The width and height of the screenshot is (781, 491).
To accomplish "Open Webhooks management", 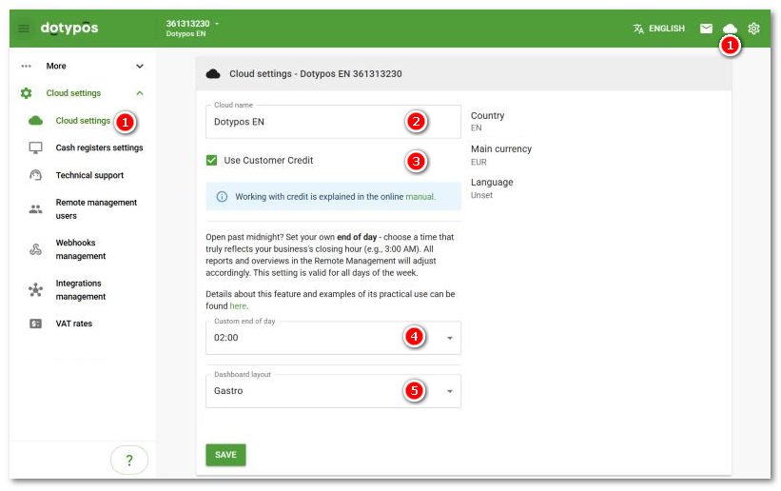I will pyautogui.click(x=81, y=249).
